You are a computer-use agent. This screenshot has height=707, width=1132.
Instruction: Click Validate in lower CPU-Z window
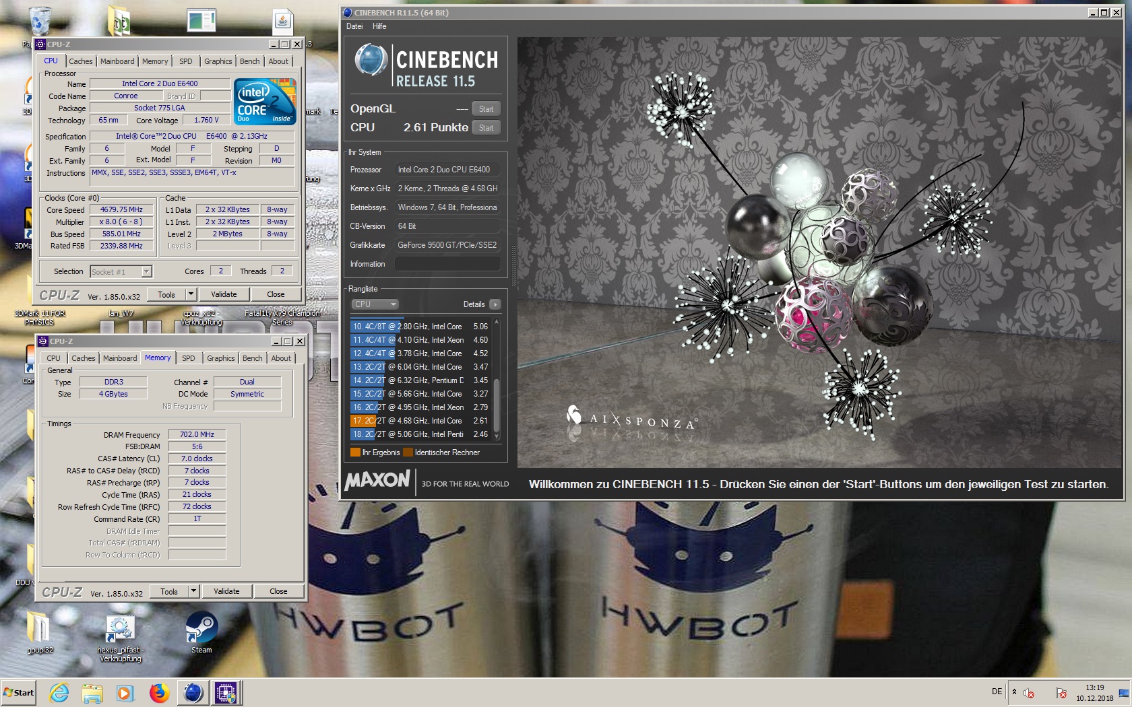pos(226,591)
